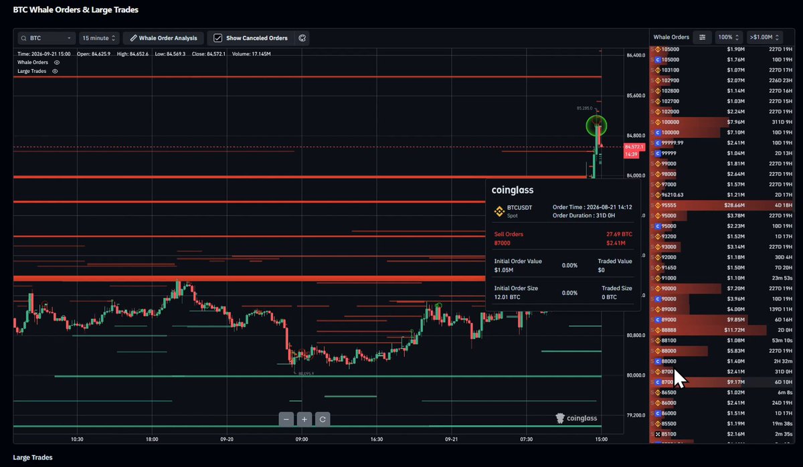The image size is (803, 467).
Task: Open the Whale Orders filter settings icon
Action: (702, 37)
